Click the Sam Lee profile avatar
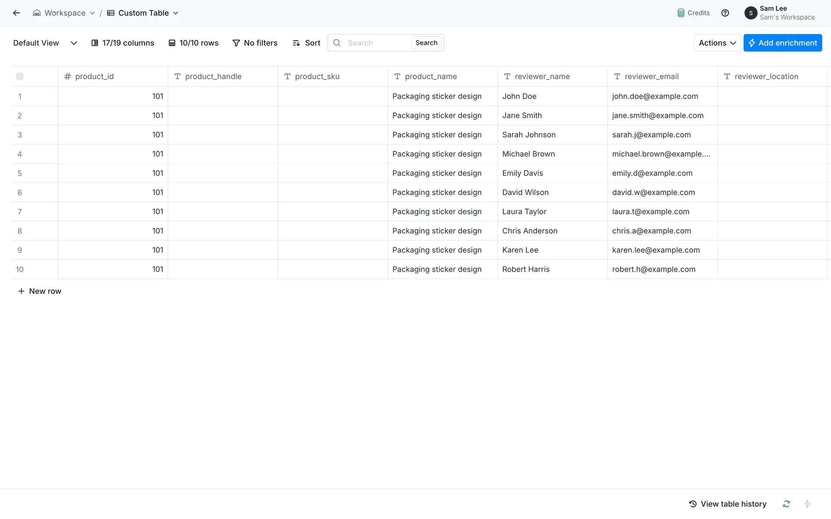This screenshot has width=831, height=519. 750,13
